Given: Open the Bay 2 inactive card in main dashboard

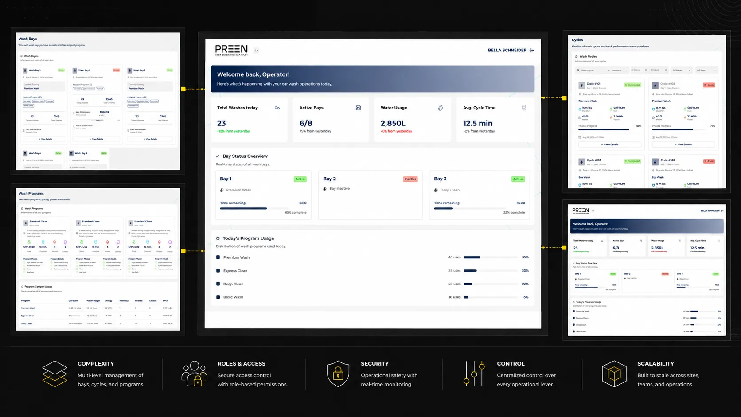Looking at the screenshot, I should 370,195.
